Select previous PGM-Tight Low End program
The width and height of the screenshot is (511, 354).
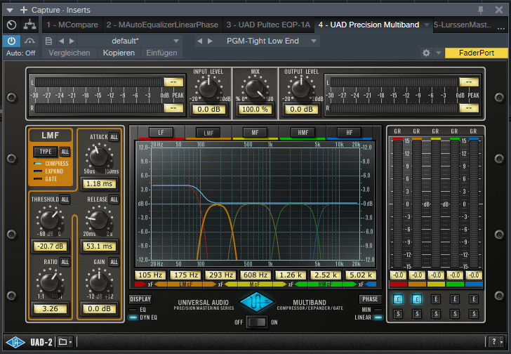pyautogui.click(x=200, y=41)
